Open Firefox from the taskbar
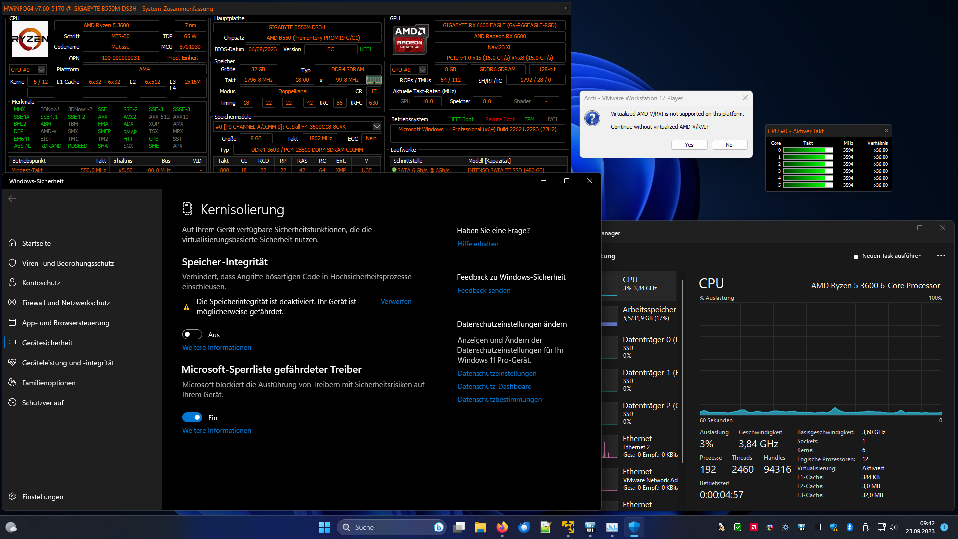958x539 pixels. pos(502,527)
